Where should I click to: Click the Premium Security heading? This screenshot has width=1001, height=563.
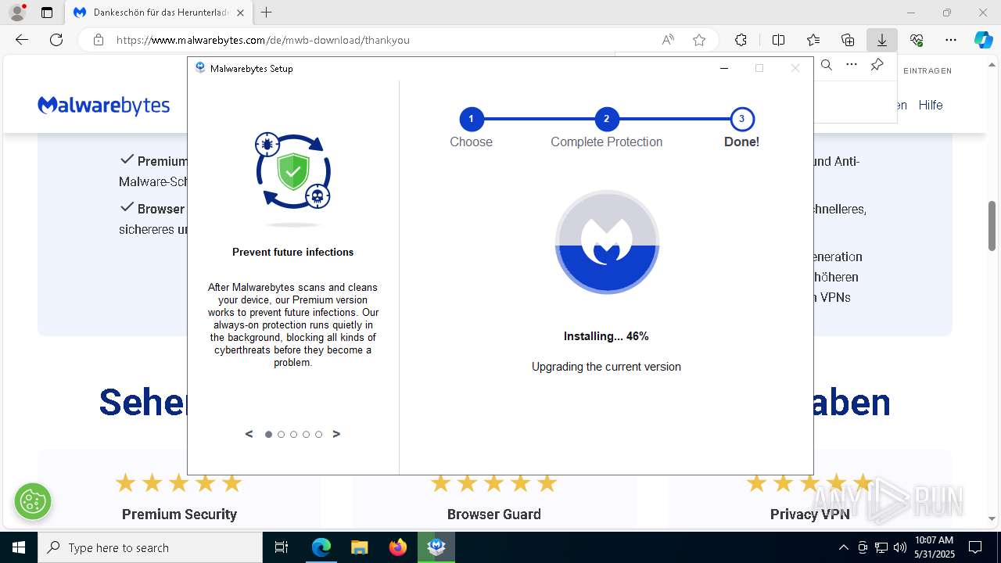click(179, 514)
